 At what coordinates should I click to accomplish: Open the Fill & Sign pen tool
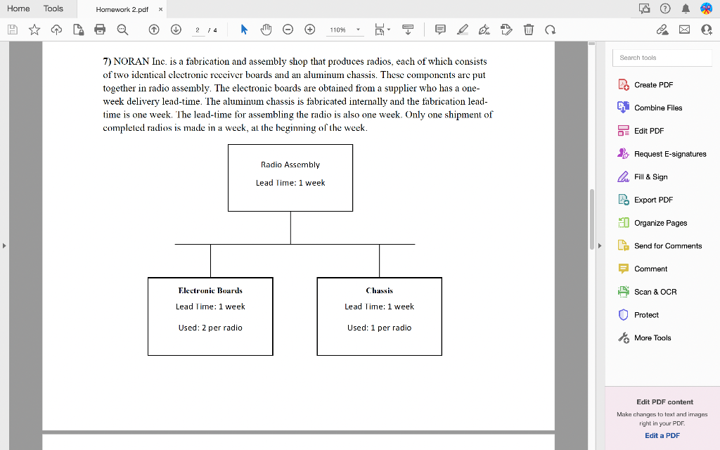pyautogui.click(x=484, y=30)
